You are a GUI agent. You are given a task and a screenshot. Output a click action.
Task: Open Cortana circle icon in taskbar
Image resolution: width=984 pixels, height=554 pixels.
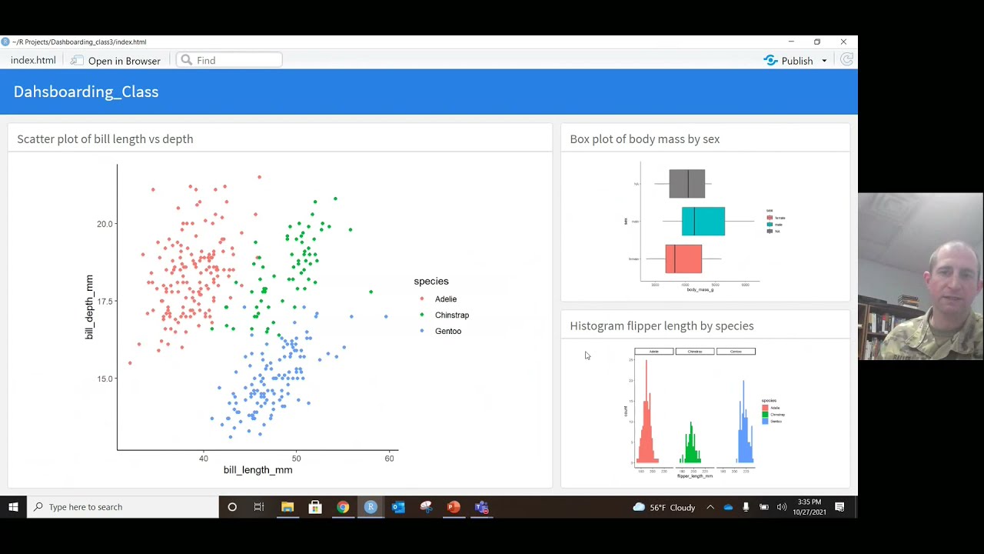coord(232,507)
